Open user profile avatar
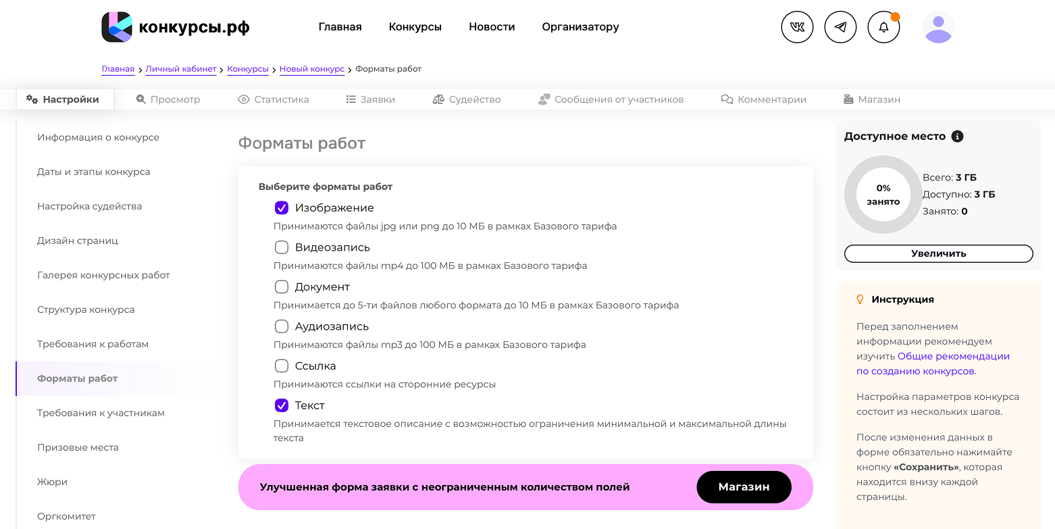 click(x=938, y=27)
